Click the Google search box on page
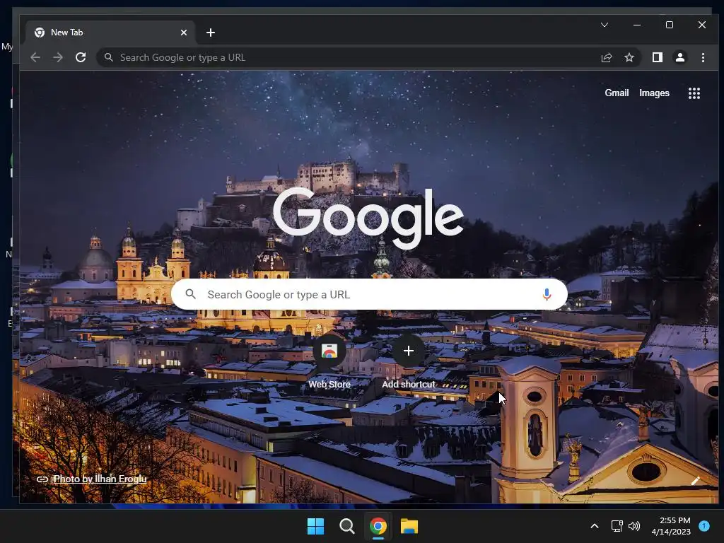 click(369, 294)
